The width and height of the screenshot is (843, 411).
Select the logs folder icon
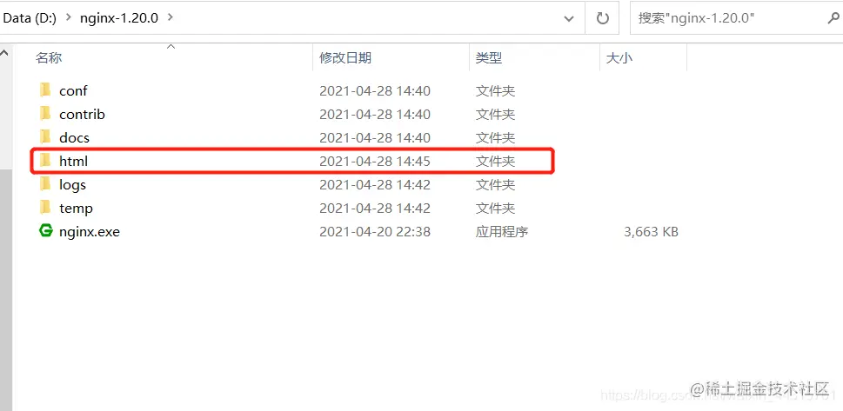pyautogui.click(x=46, y=183)
